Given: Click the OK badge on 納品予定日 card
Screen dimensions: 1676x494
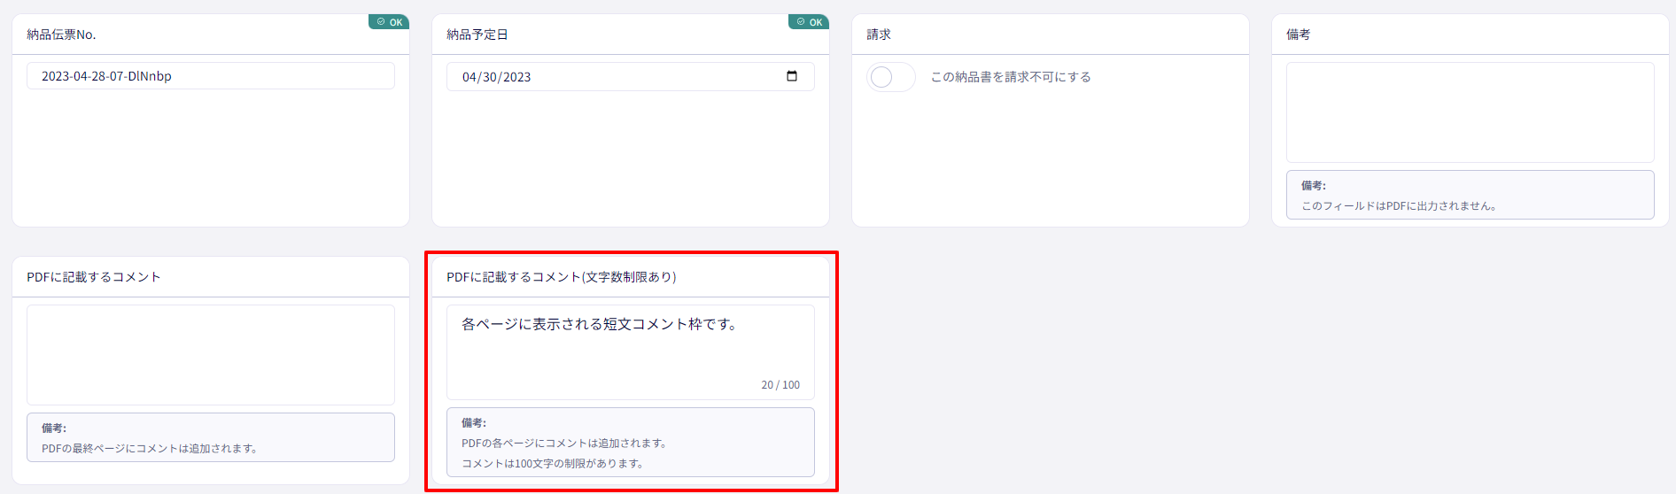Looking at the screenshot, I should [x=809, y=21].
